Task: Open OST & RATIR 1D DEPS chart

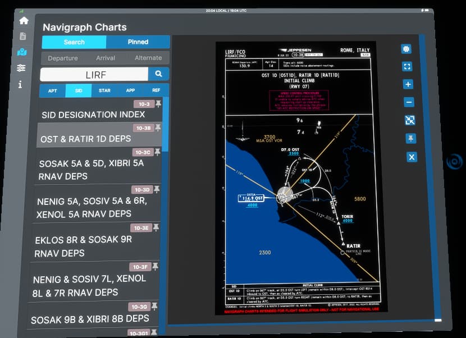Action: point(99,135)
